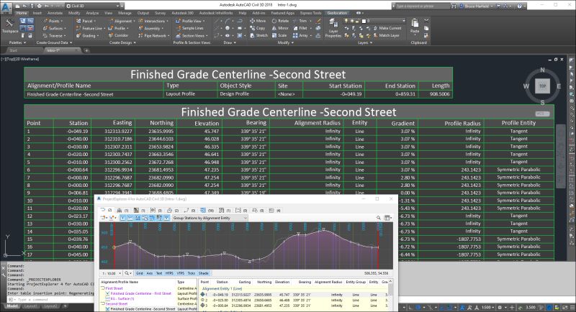Click the ViewCube TOP face
The image size is (576, 312).
[x=543, y=86]
